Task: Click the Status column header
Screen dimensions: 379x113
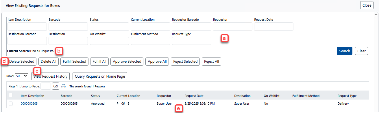Action: [x=95, y=96]
